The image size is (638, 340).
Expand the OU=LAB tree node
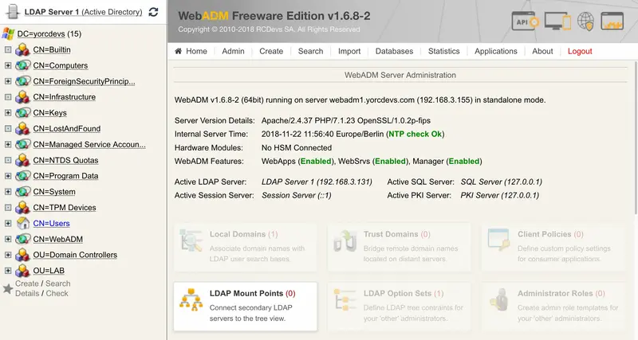click(x=8, y=271)
